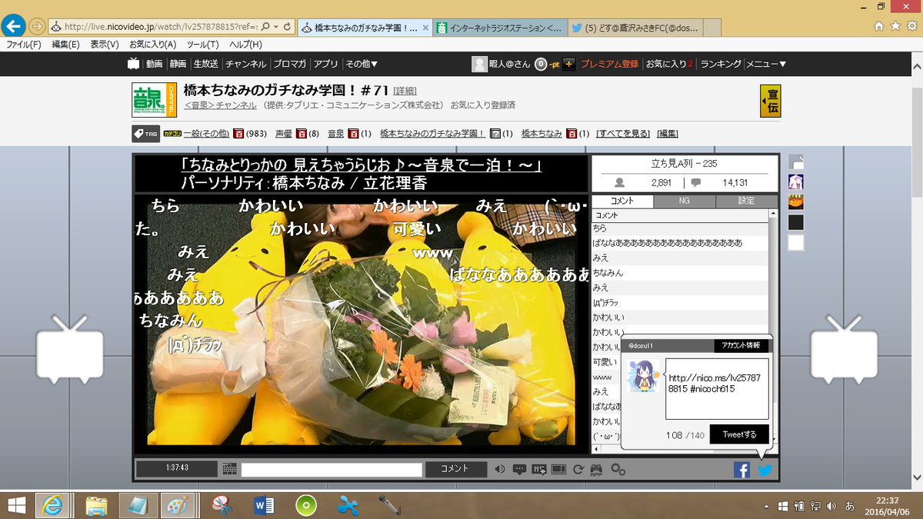Click the purple character thumbnail in right sidebar
Viewport: 923px width, 519px height.
coord(796,182)
